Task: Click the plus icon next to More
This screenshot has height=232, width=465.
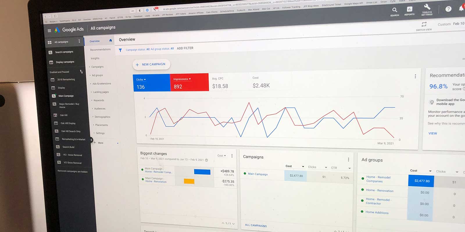Action: point(95,142)
